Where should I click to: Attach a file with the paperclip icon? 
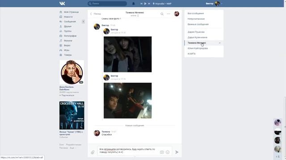[93, 152]
